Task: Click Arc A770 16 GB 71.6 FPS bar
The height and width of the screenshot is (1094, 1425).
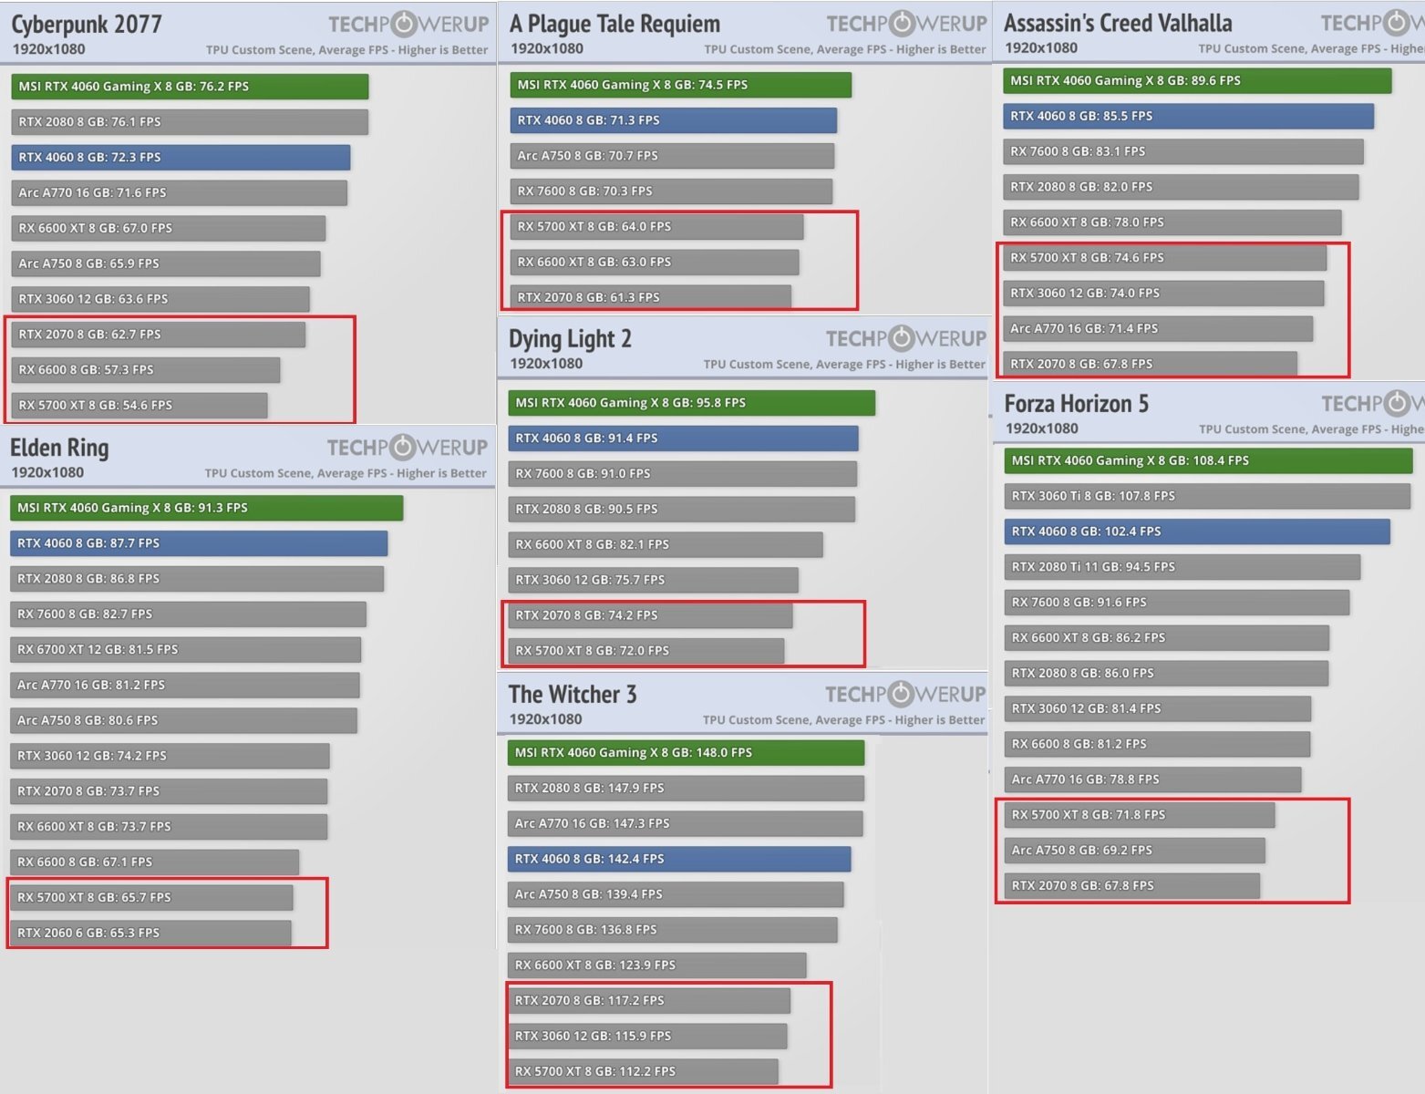Action: (180, 193)
